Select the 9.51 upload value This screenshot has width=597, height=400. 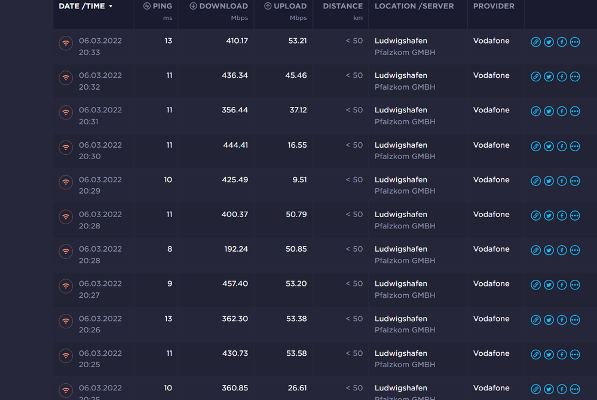click(299, 180)
